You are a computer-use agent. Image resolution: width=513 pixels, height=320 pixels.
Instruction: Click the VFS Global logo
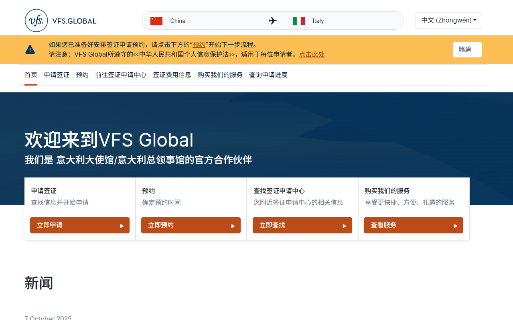click(61, 20)
